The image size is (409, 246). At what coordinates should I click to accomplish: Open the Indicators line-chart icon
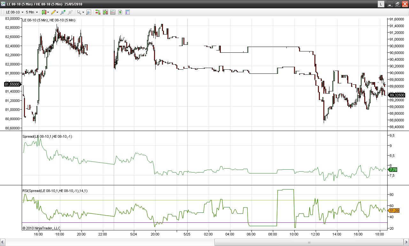(x=113, y=12)
